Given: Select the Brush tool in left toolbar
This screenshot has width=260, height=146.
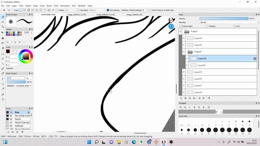Looking at the screenshot, I should tap(3, 17).
